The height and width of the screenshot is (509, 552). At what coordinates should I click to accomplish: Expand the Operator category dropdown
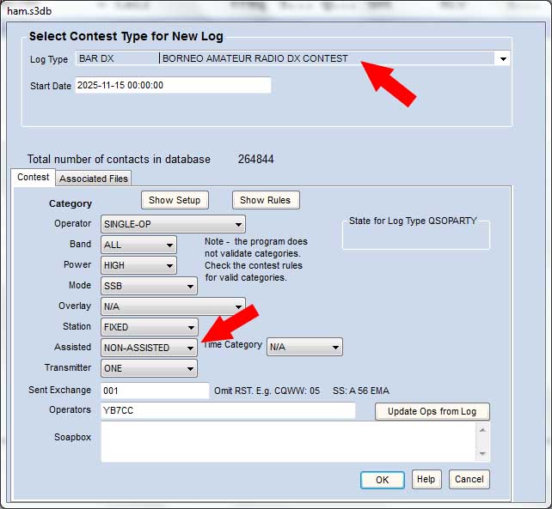point(173,224)
